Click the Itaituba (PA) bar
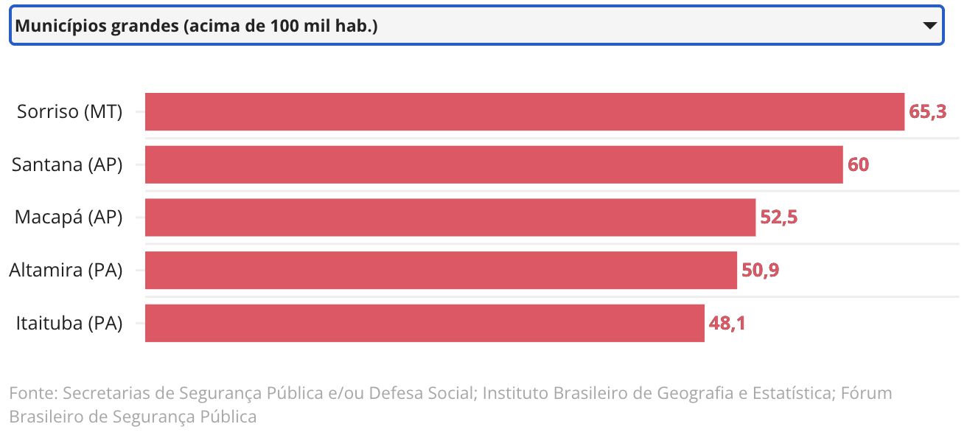 425,323
